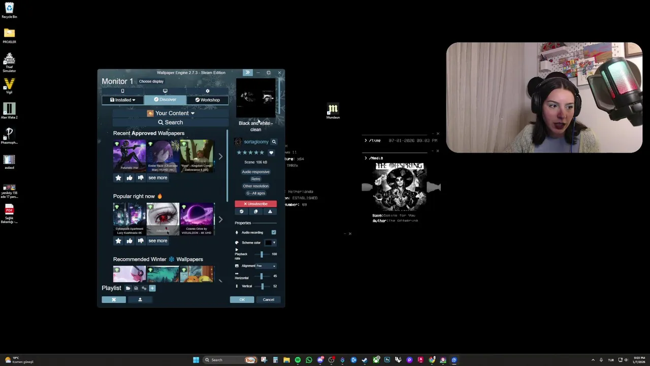Image resolution: width=650 pixels, height=366 pixels.
Task: Open the Scheme color dropdown arrow
Action: click(274, 242)
